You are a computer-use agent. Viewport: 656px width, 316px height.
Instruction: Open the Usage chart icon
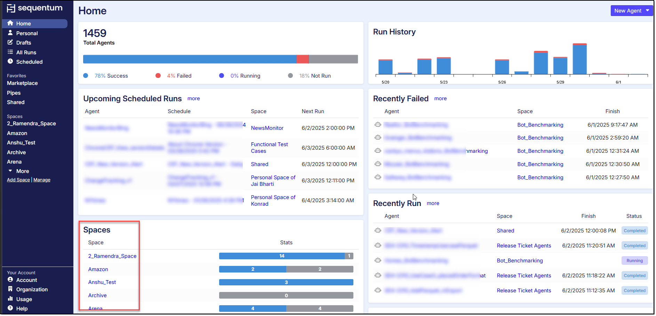10,299
